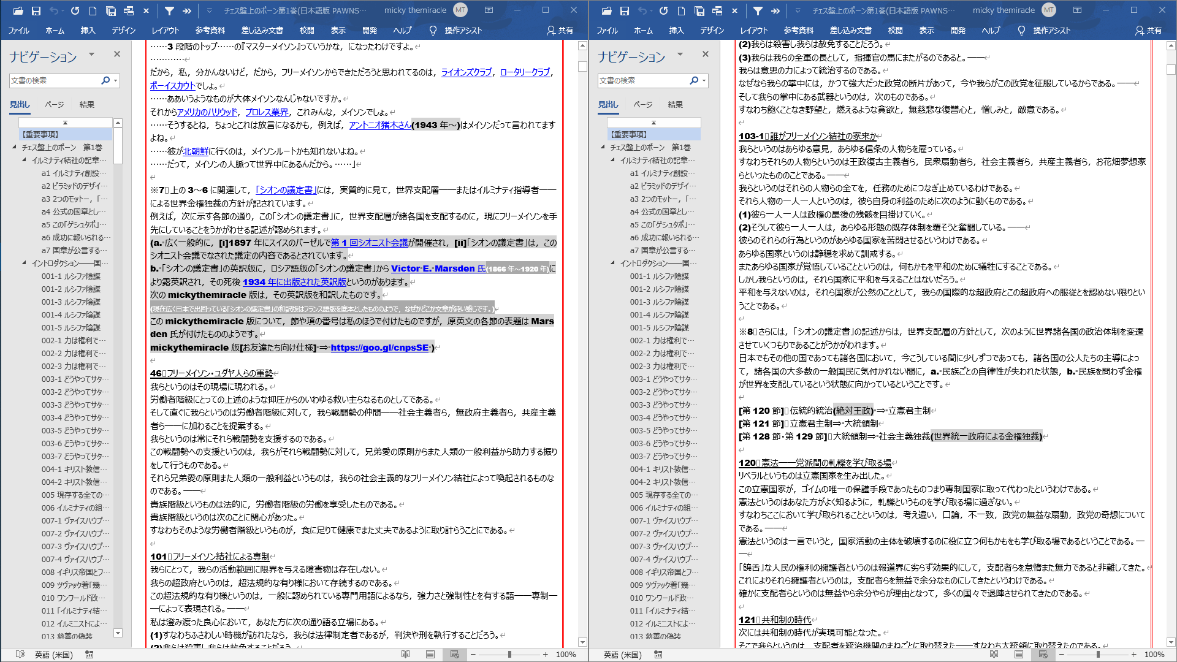
Task: Save the document in right Word window
Action: (625, 10)
